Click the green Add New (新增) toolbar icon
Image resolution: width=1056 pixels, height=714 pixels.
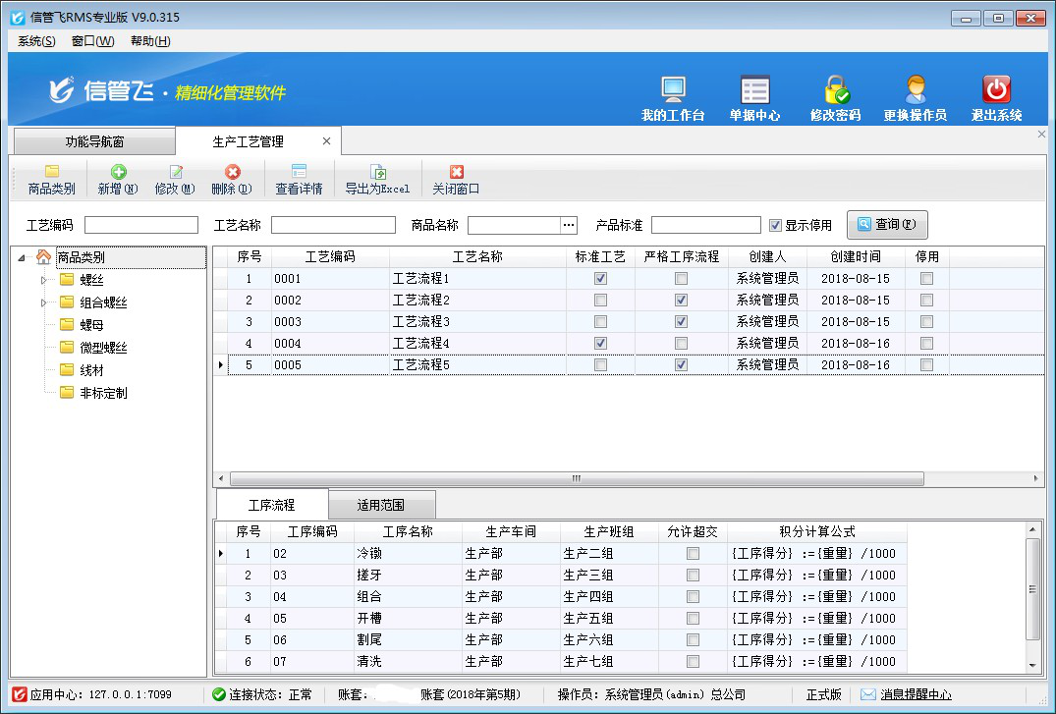click(x=118, y=173)
